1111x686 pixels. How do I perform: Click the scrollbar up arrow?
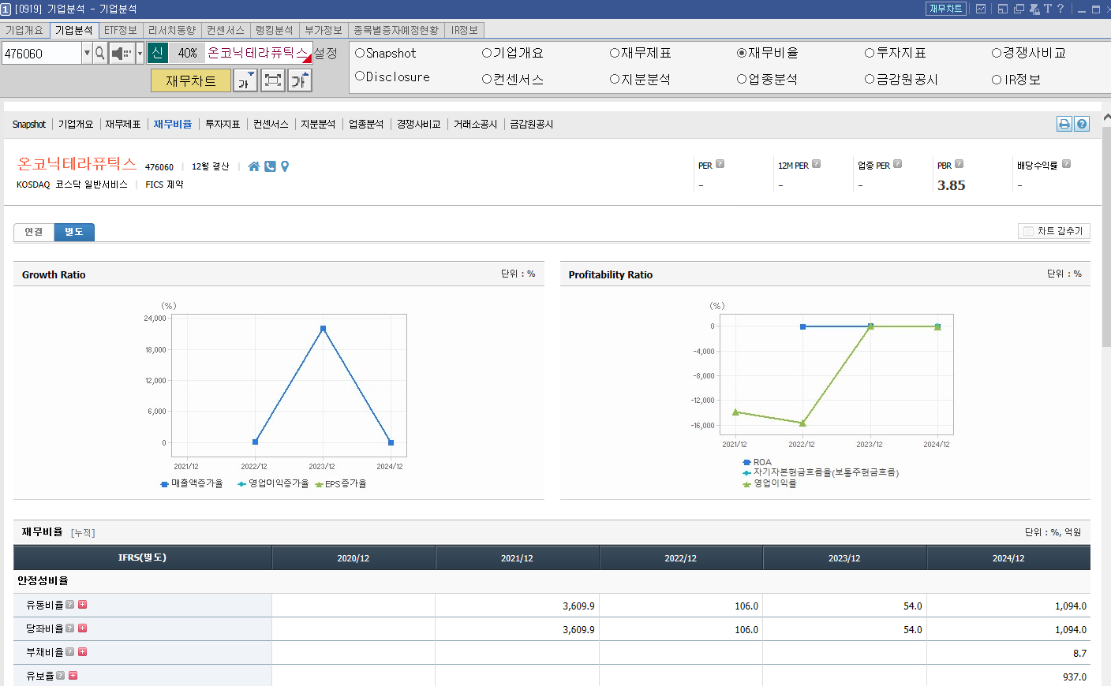coord(1106,117)
